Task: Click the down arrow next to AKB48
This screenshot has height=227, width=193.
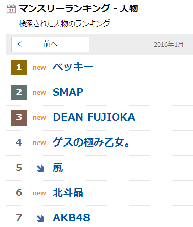Action: 40,218
